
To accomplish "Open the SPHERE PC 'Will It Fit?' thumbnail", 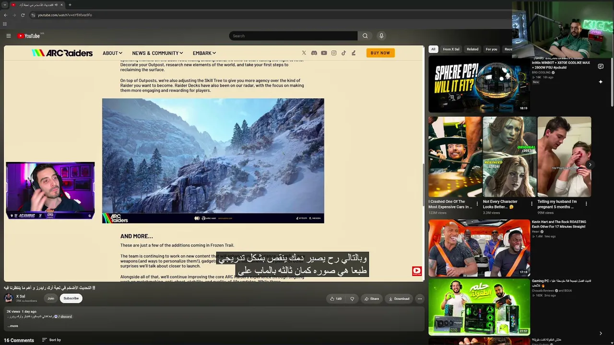I will [x=479, y=84].
